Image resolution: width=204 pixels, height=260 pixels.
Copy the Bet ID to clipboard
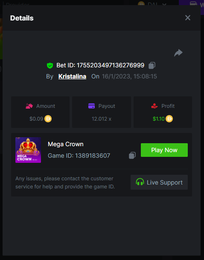pos(152,65)
